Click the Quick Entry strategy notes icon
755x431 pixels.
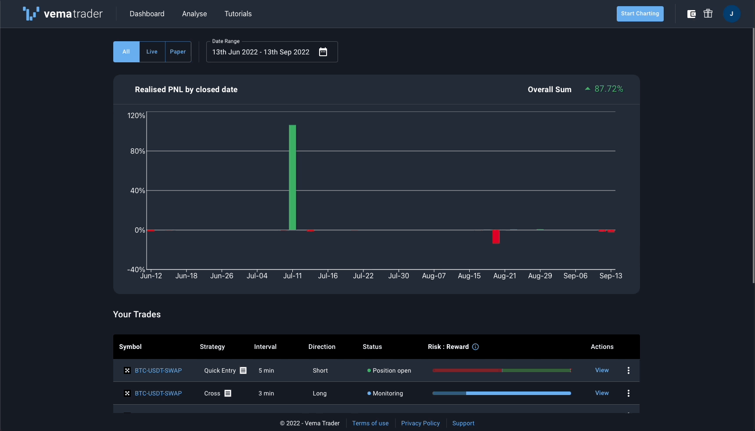point(243,370)
